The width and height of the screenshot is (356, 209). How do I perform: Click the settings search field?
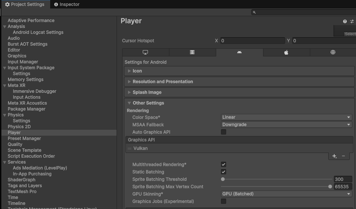tap(304, 12)
